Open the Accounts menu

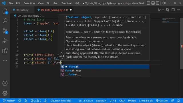point(5,83)
